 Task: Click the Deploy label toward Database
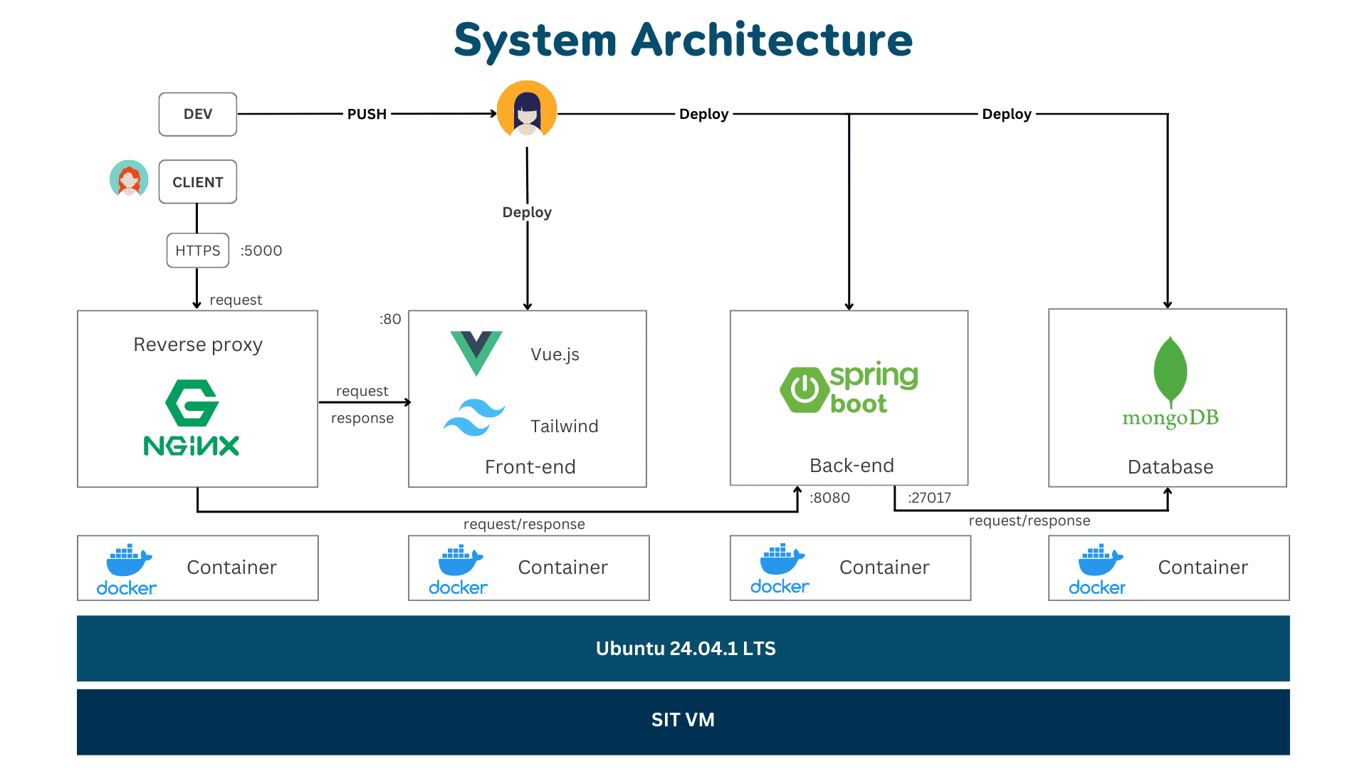tap(1007, 114)
